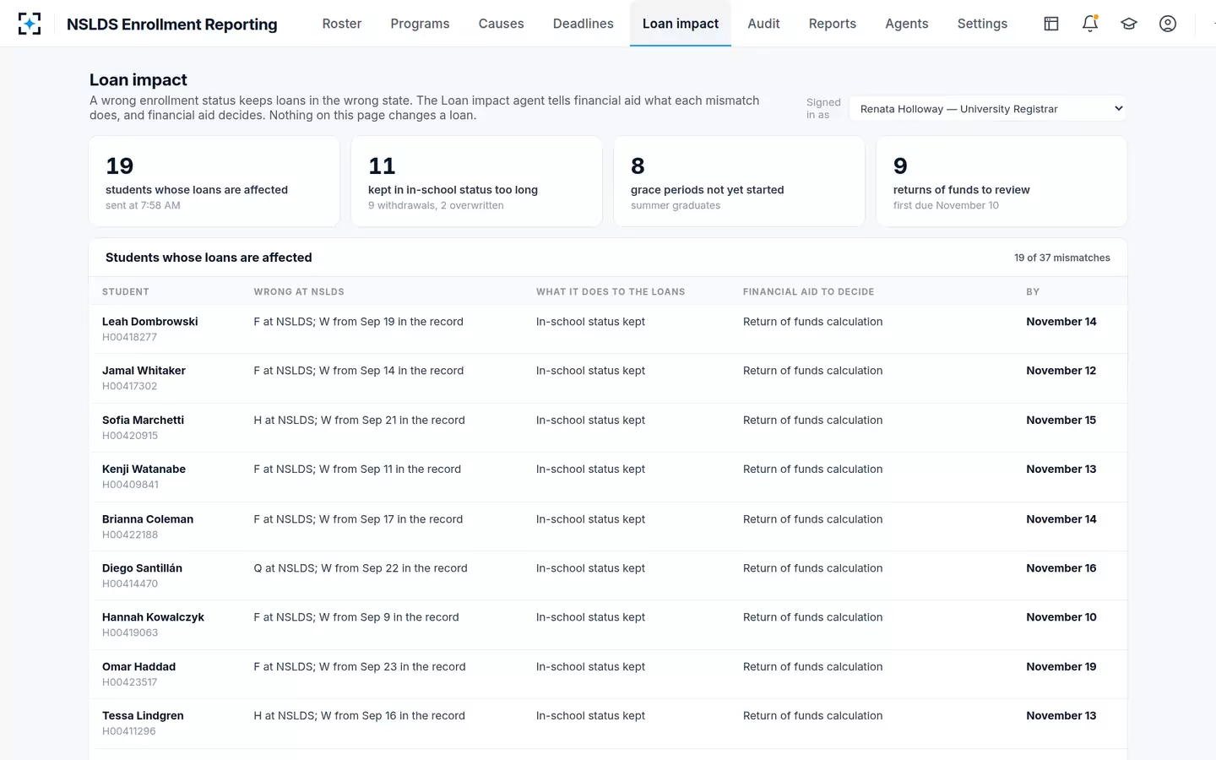
Task: Open the Agents tab
Action: pyautogui.click(x=907, y=24)
